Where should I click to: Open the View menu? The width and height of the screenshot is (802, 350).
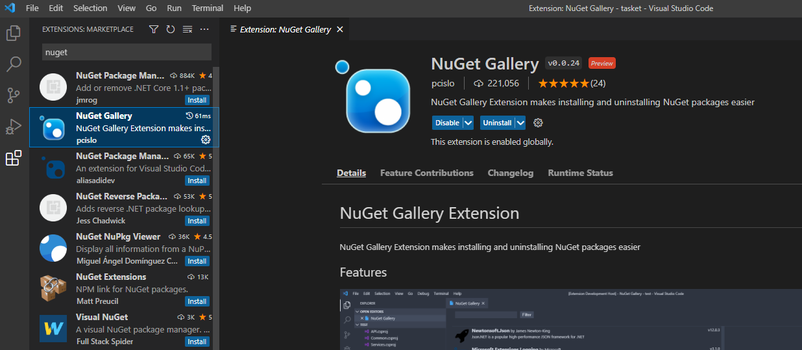pyautogui.click(x=127, y=8)
